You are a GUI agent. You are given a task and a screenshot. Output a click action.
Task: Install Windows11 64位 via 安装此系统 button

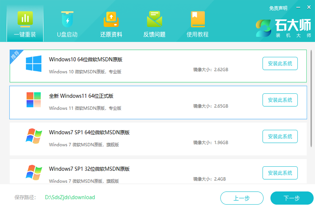click(x=280, y=100)
